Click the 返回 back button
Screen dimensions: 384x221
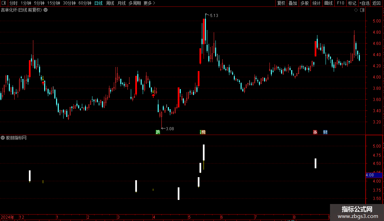(377, 3)
